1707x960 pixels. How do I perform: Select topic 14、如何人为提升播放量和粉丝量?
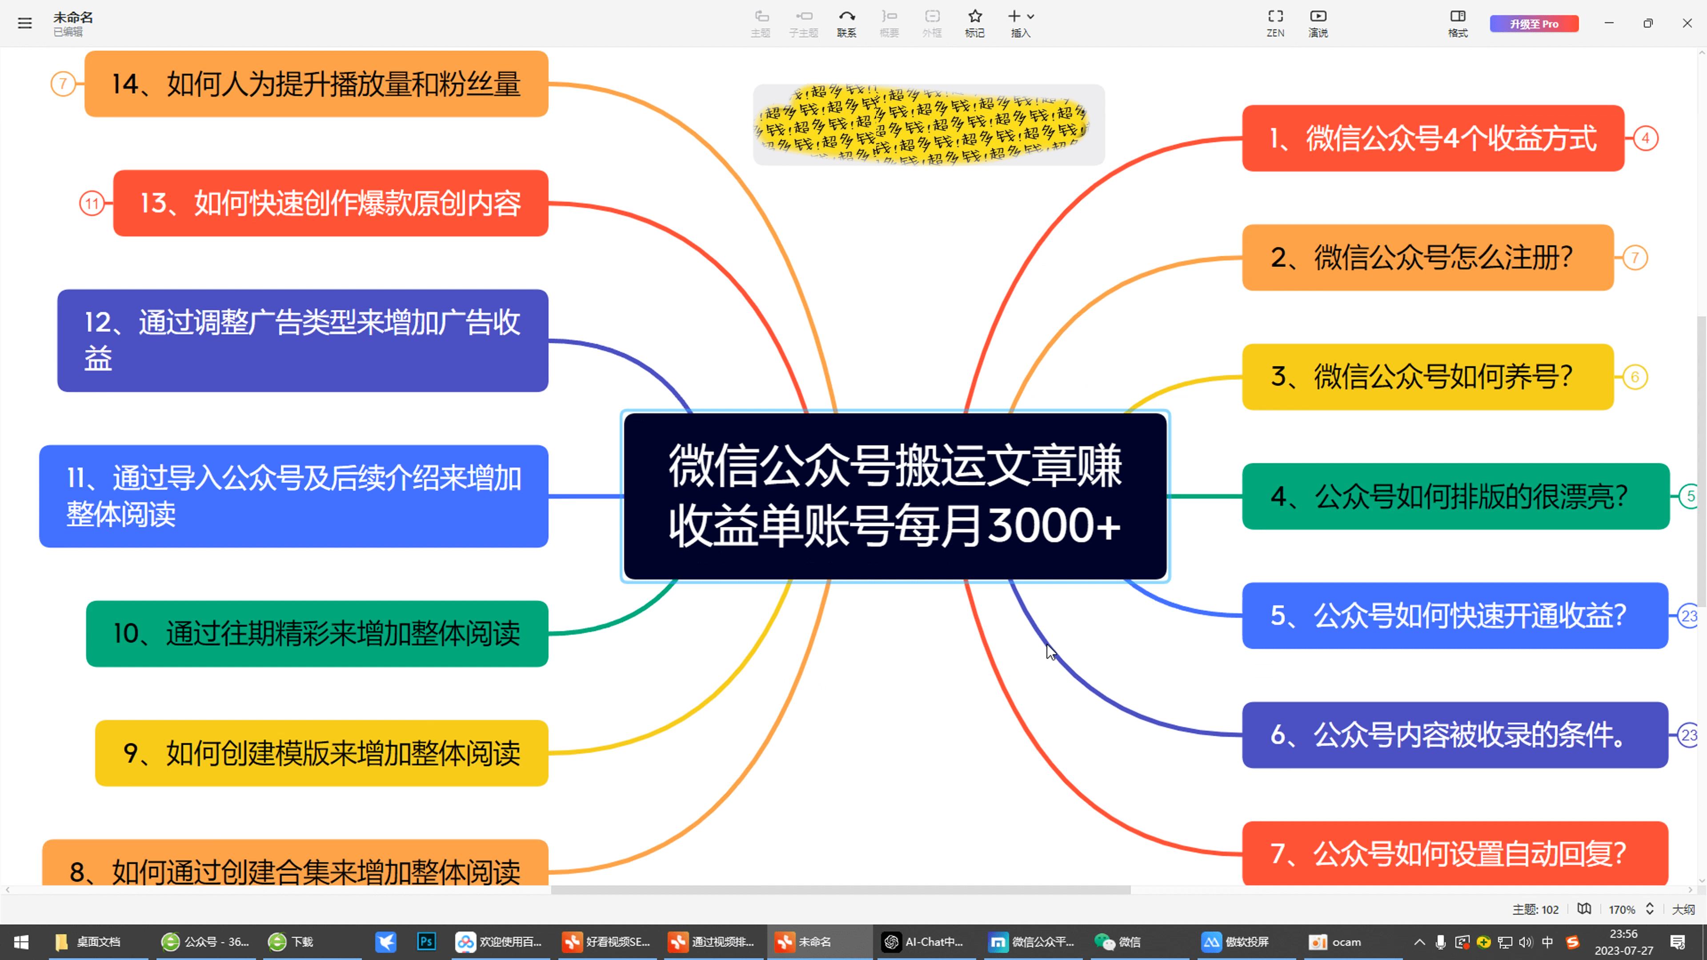pos(317,84)
